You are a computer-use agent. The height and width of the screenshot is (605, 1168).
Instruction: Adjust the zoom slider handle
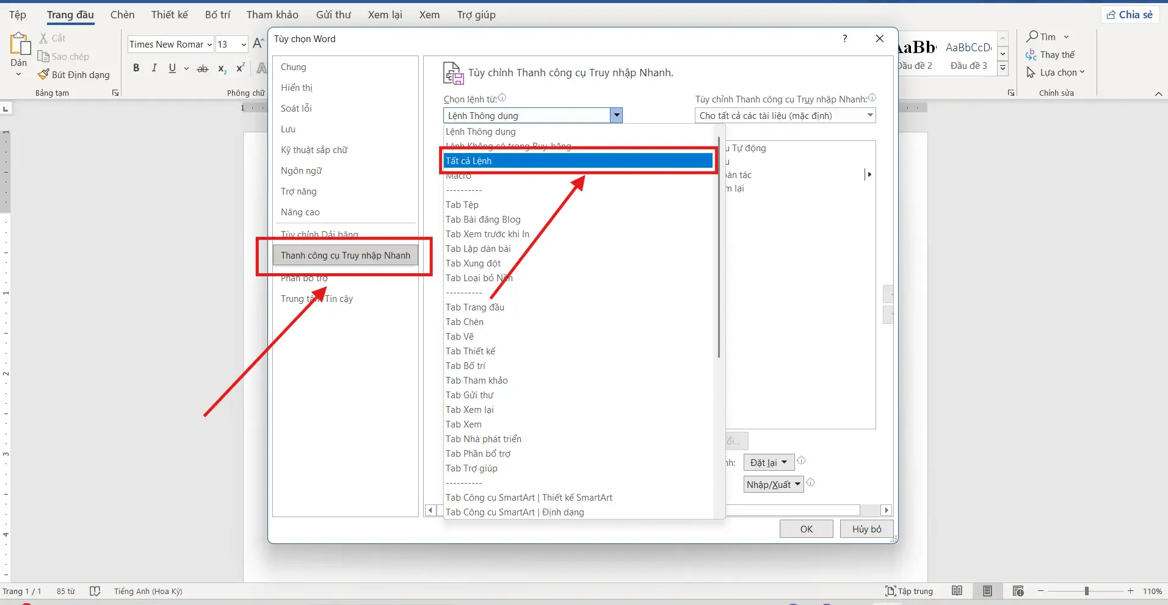tap(1086, 591)
